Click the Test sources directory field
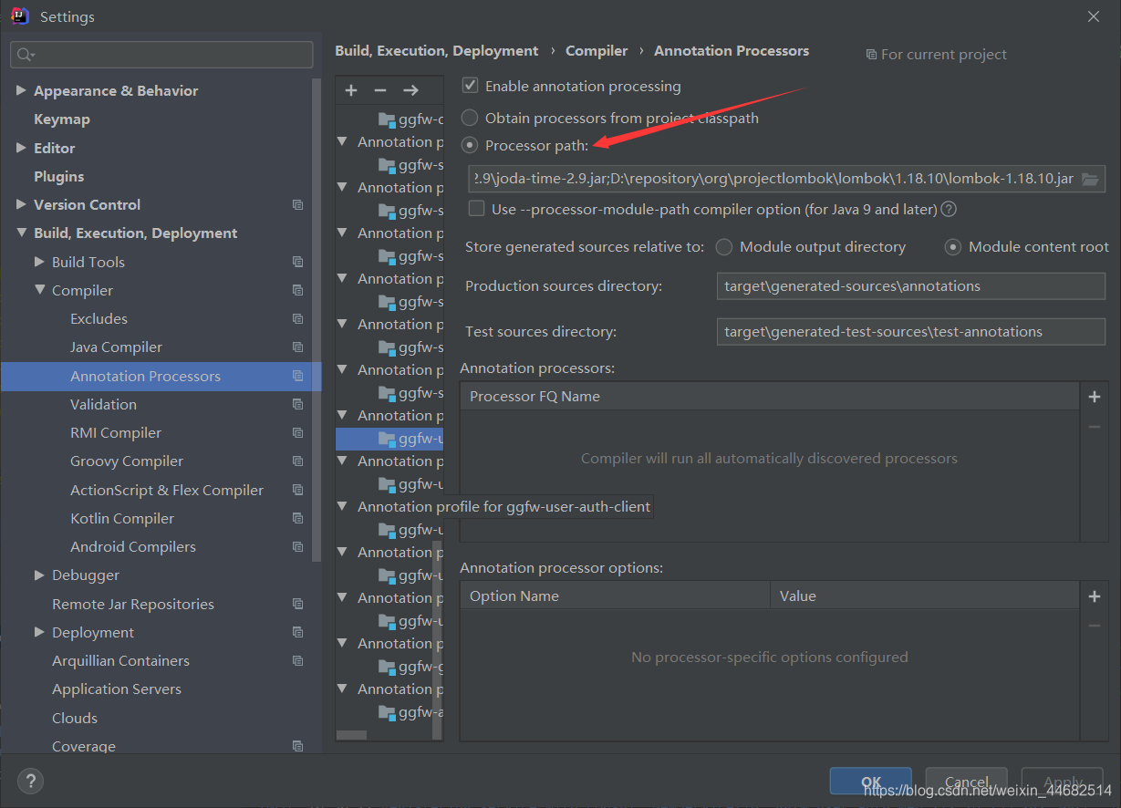1121x808 pixels. pyautogui.click(x=911, y=332)
